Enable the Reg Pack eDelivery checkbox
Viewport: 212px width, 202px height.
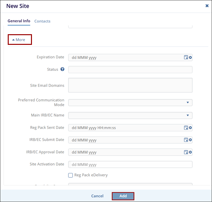tap(70, 175)
